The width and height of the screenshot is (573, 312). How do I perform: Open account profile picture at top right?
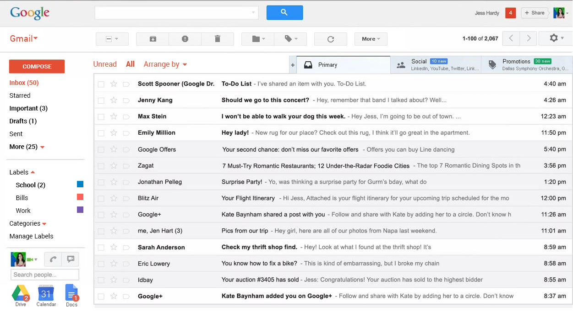559,13
